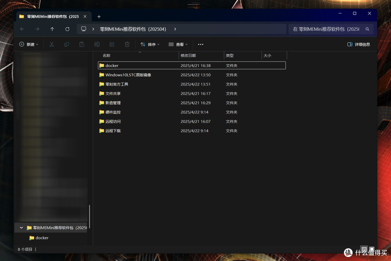391x261 pixels.
Task: Go back using the left arrow
Action: tap(22, 29)
